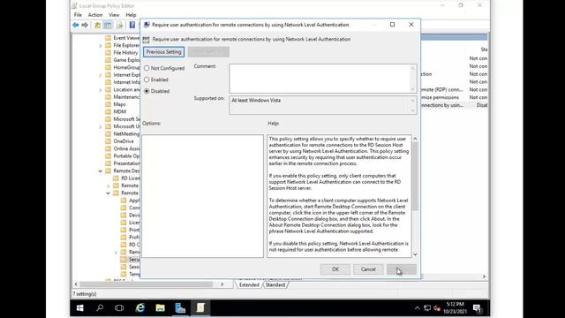Screen dimensions: 565x318
Task: Open the Action menu
Action: click(95, 15)
